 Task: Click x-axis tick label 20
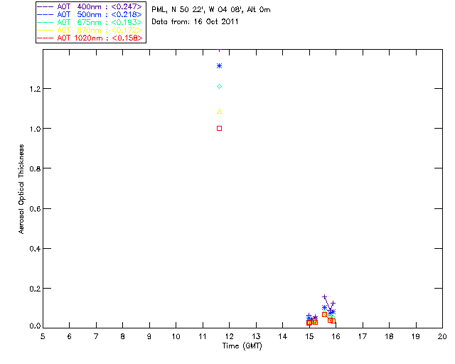pos(442,337)
